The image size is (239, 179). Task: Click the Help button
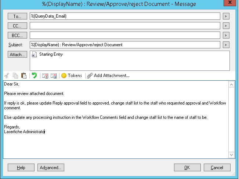click(21, 168)
